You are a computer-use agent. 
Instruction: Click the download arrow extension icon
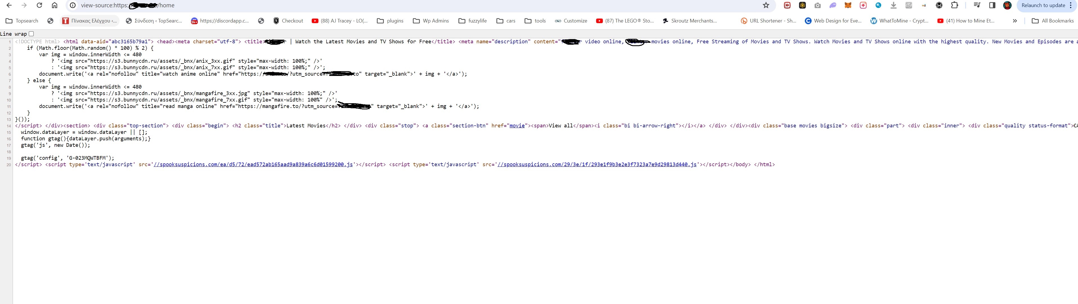tap(893, 5)
